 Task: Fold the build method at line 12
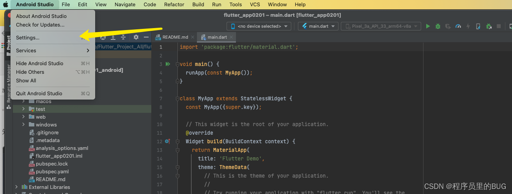pyautogui.click(x=177, y=141)
